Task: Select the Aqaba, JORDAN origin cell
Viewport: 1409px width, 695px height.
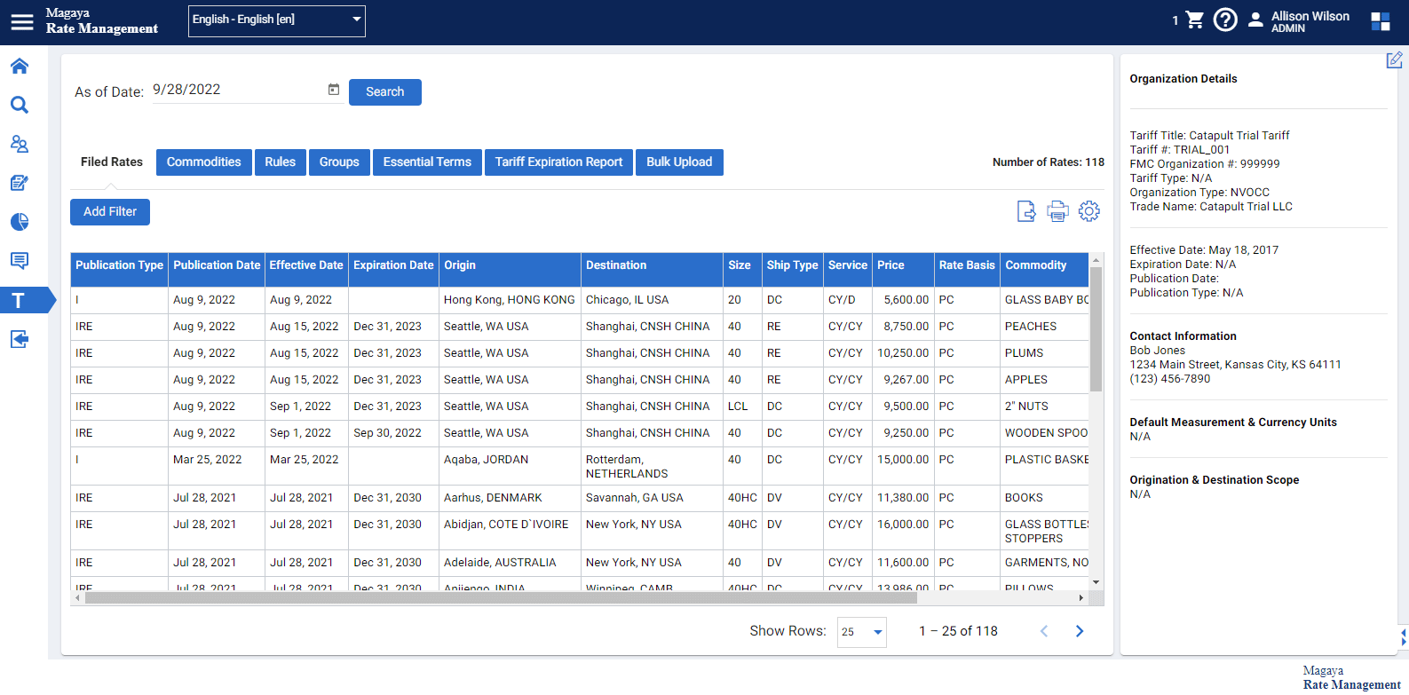Action: coord(510,466)
